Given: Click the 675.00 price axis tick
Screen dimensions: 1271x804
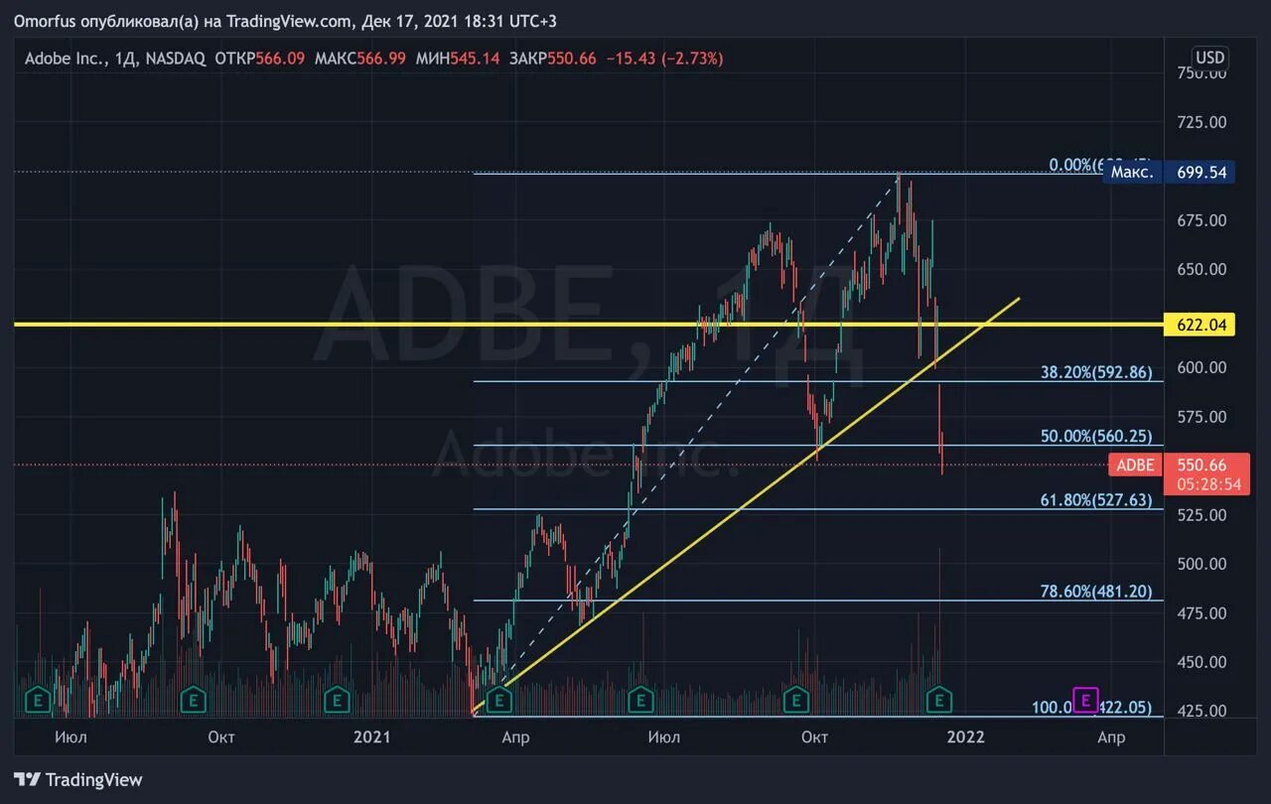Looking at the screenshot, I should [1201, 220].
